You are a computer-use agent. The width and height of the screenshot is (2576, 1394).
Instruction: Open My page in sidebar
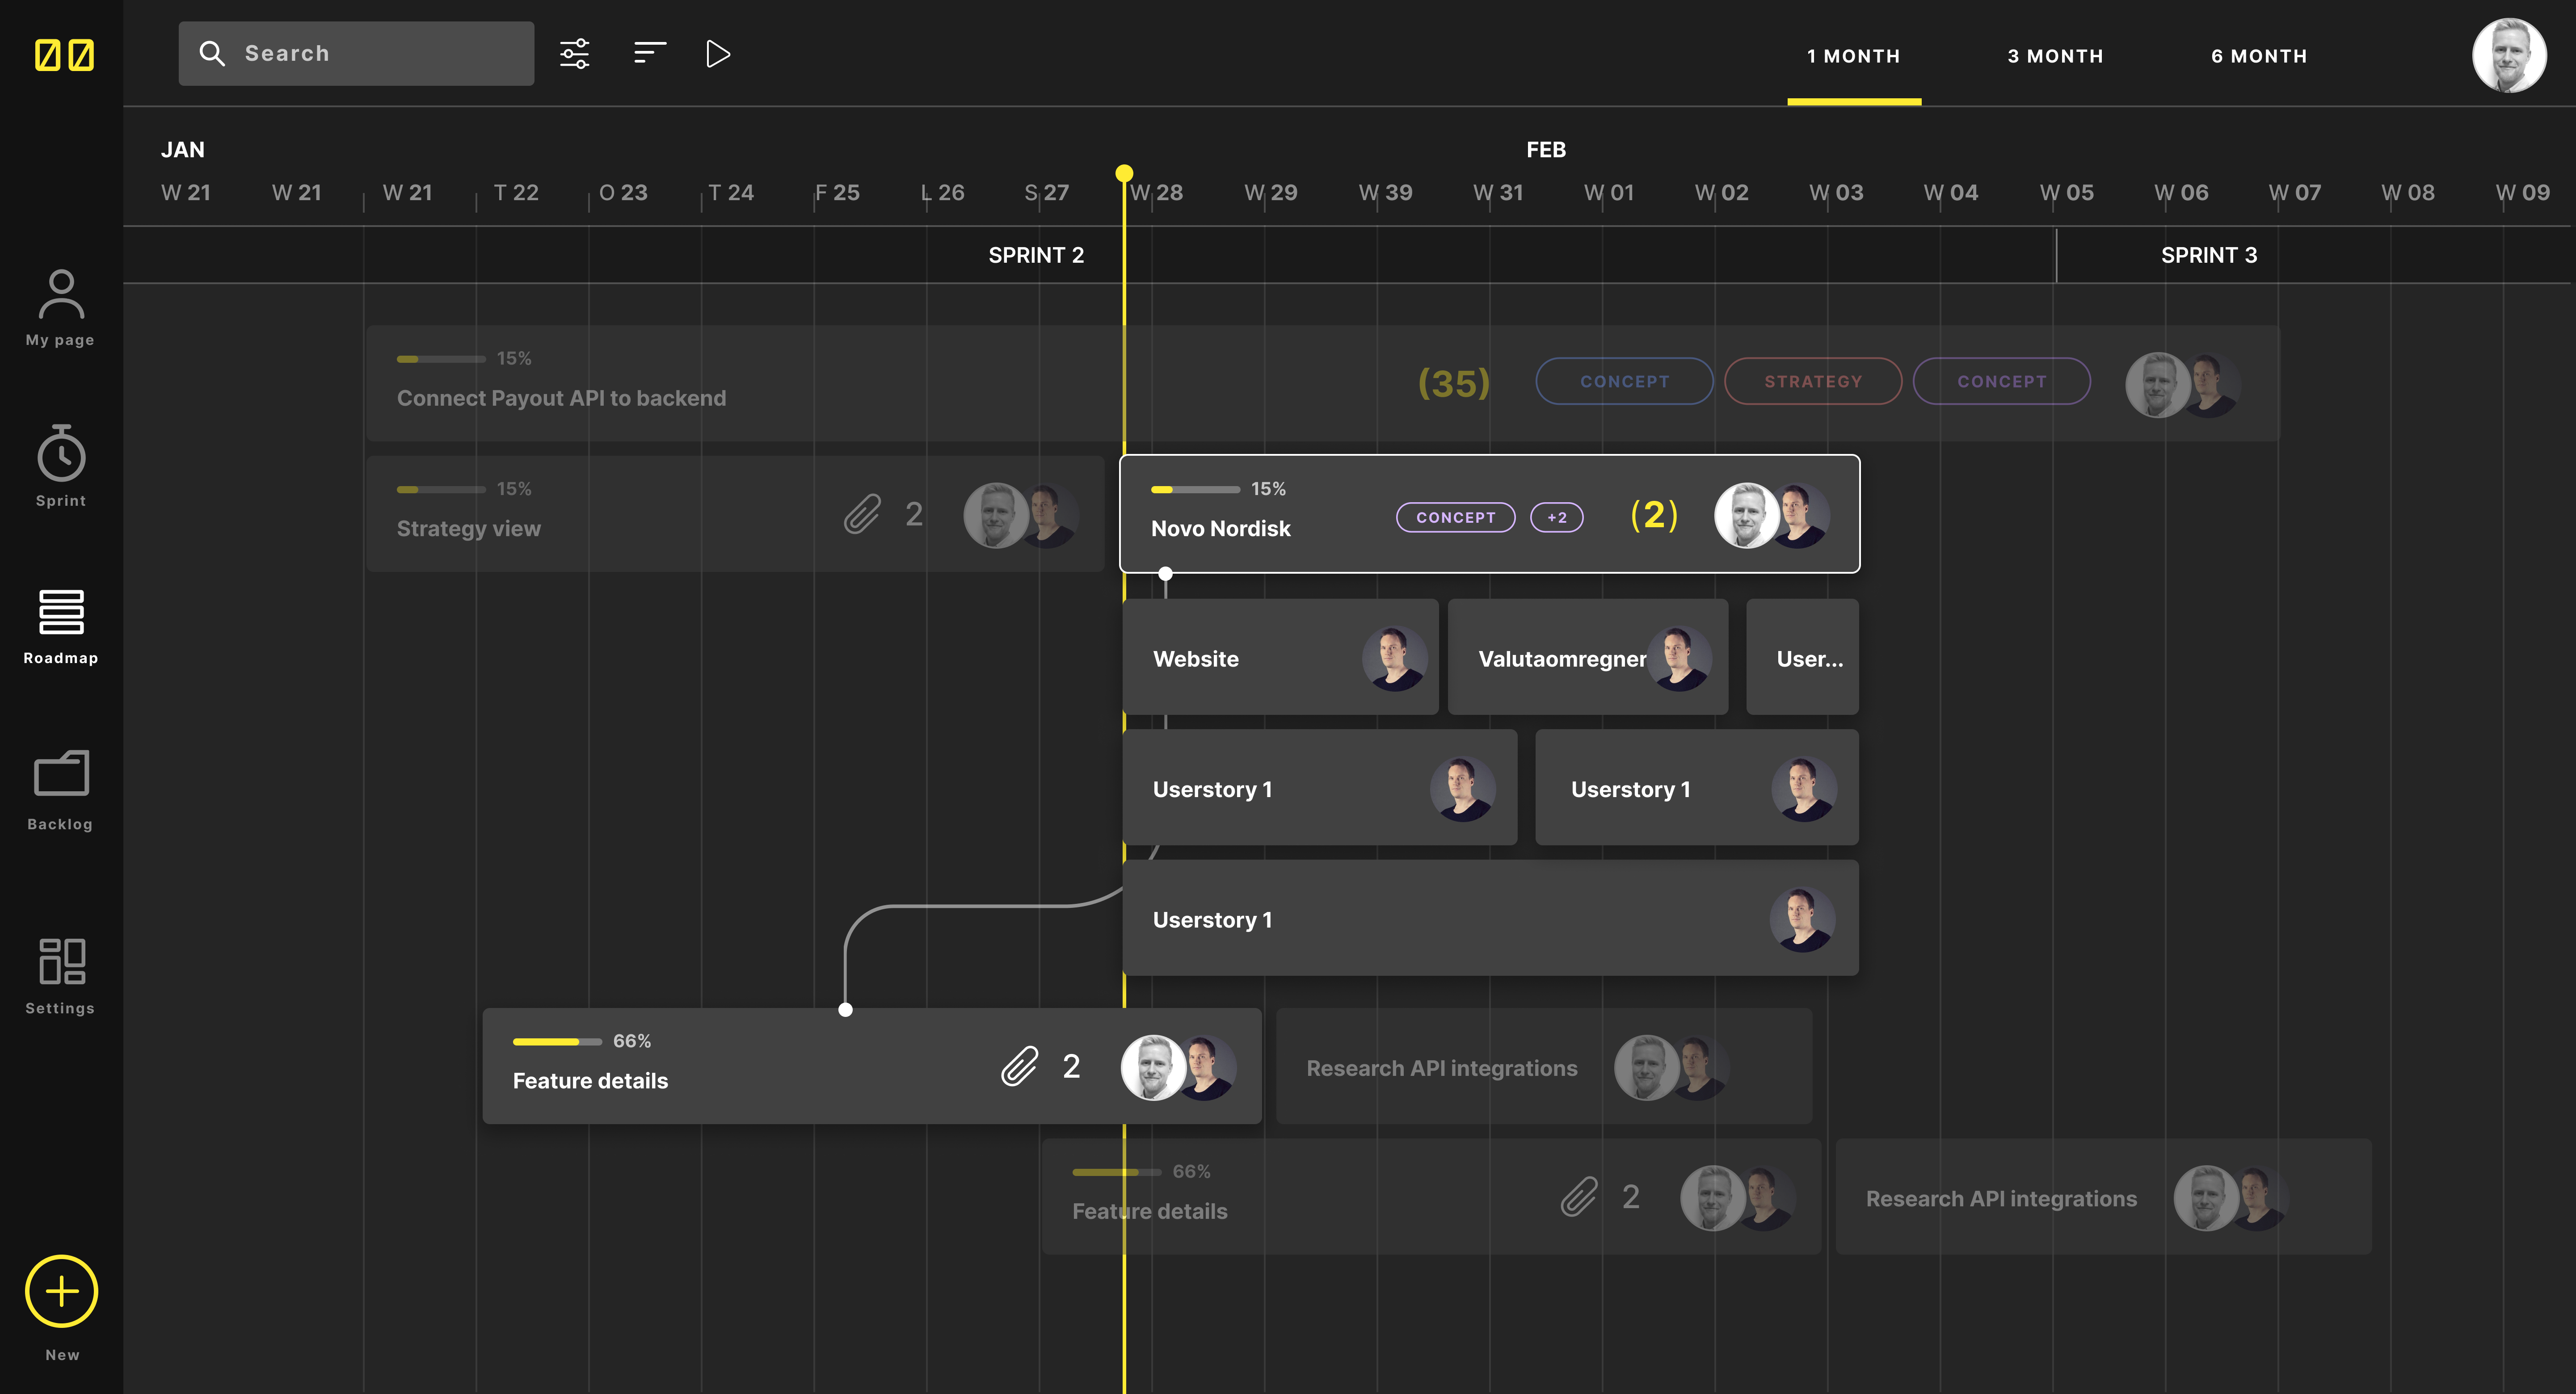point(61,308)
